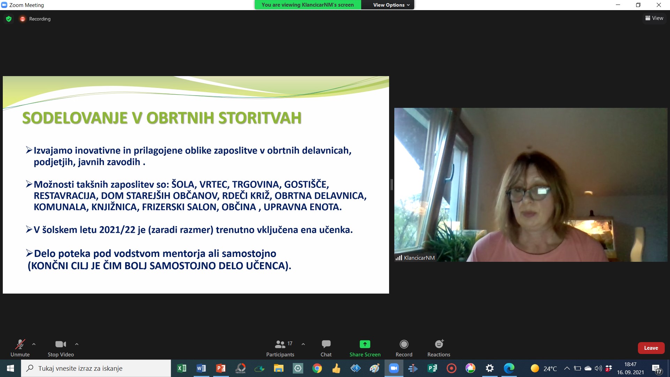Screen dimensions: 670x377
Task: Open Microsoft Edge from the taskbar
Action: 509,368
